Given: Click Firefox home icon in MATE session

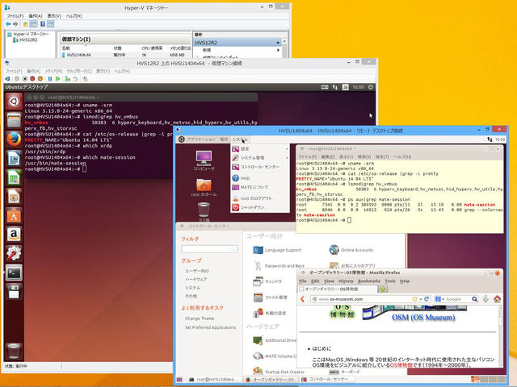Looking at the screenshot, I should [497, 299].
